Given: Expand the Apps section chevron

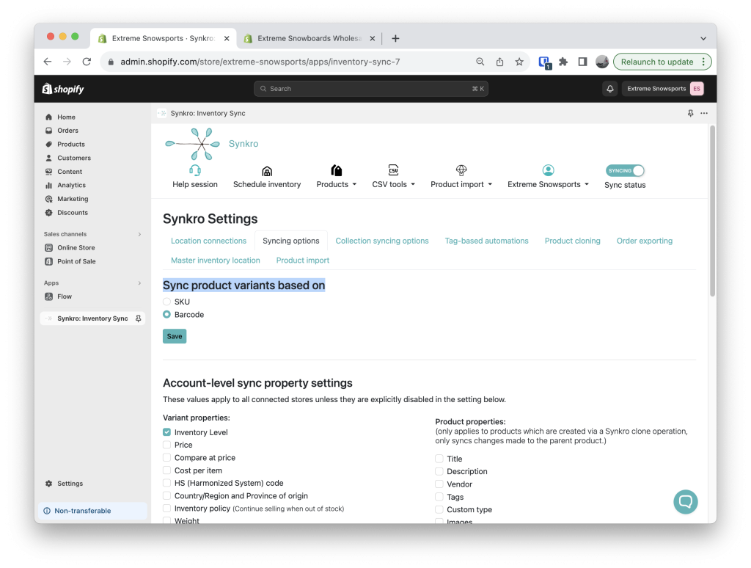Looking at the screenshot, I should pyautogui.click(x=139, y=283).
